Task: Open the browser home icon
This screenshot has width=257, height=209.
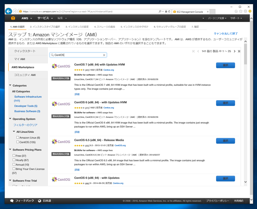Action: (x=236, y=11)
